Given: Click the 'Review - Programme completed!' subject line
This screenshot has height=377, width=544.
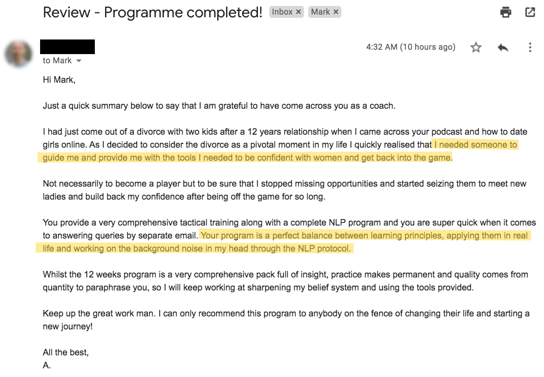Looking at the screenshot, I should 152,12.
